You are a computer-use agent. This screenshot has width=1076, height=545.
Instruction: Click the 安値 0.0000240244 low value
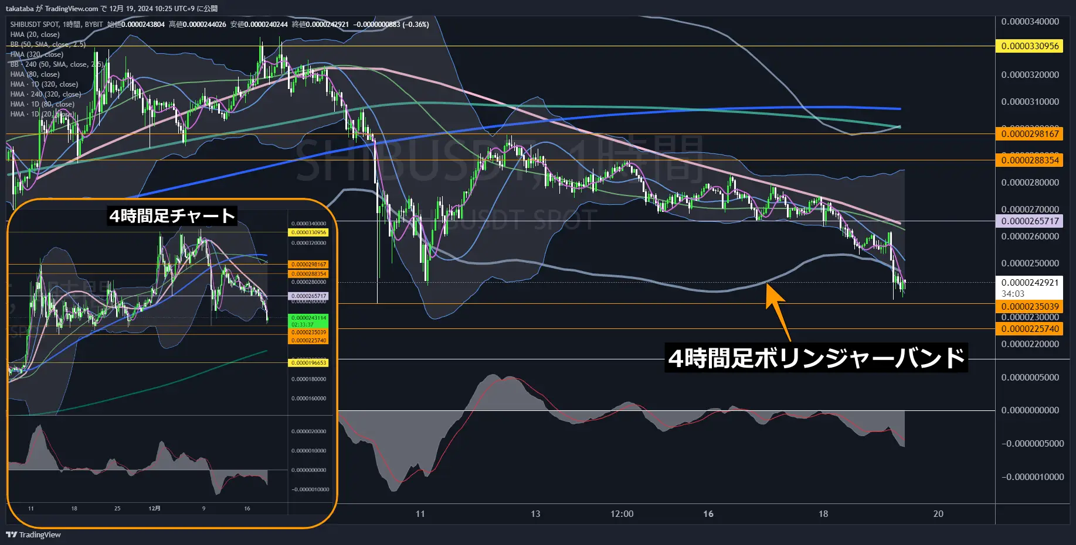tap(259, 25)
